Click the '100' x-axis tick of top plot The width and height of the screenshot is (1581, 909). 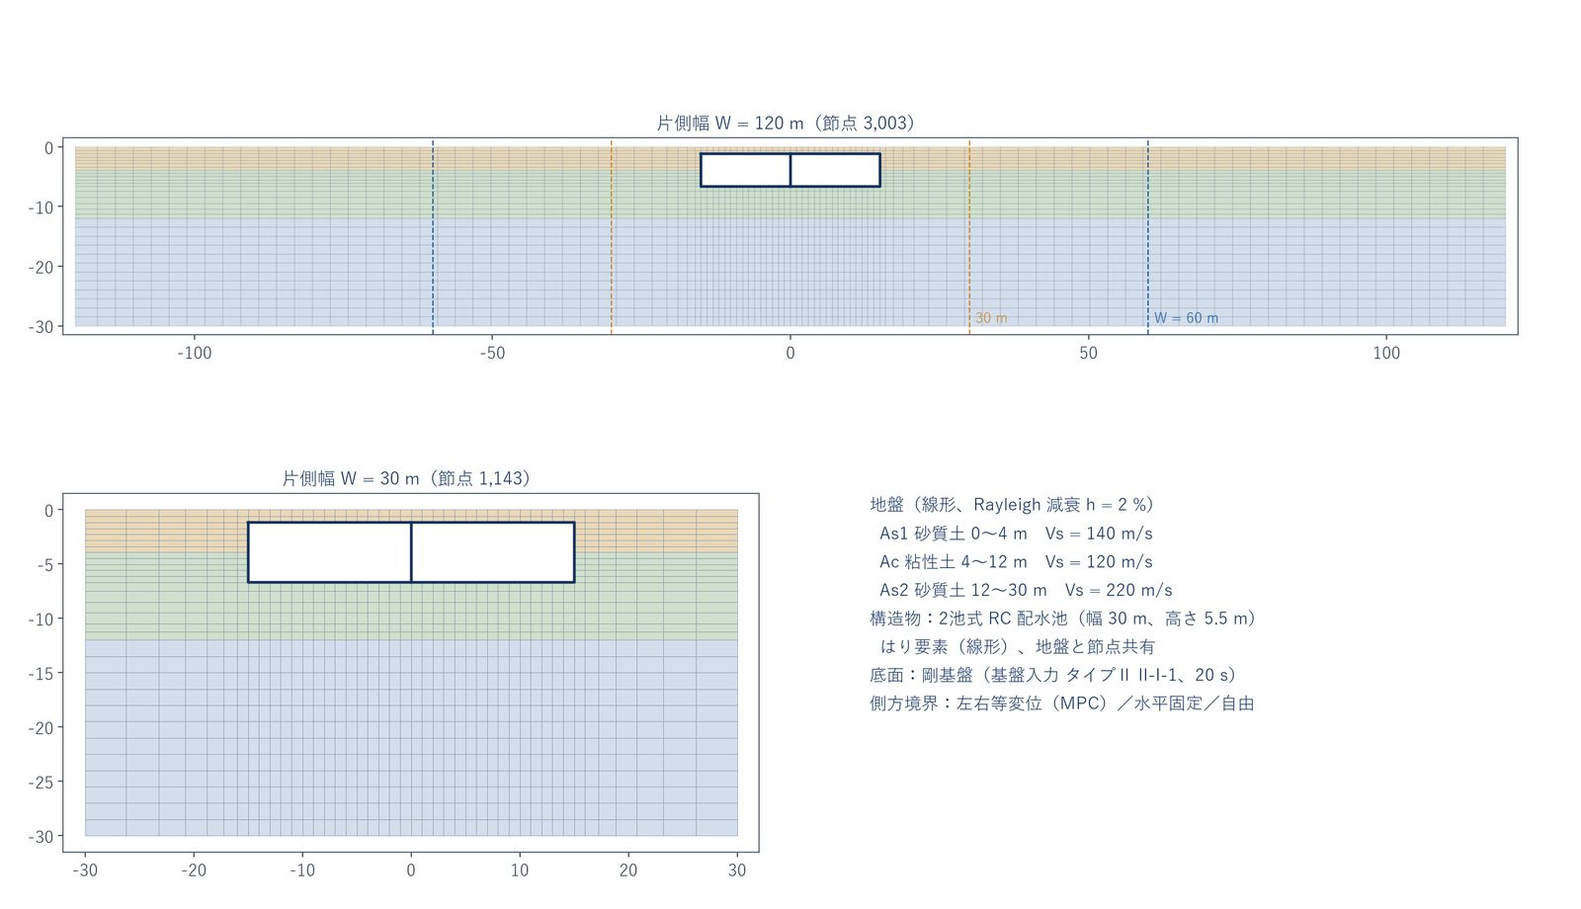coord(1386,354)
